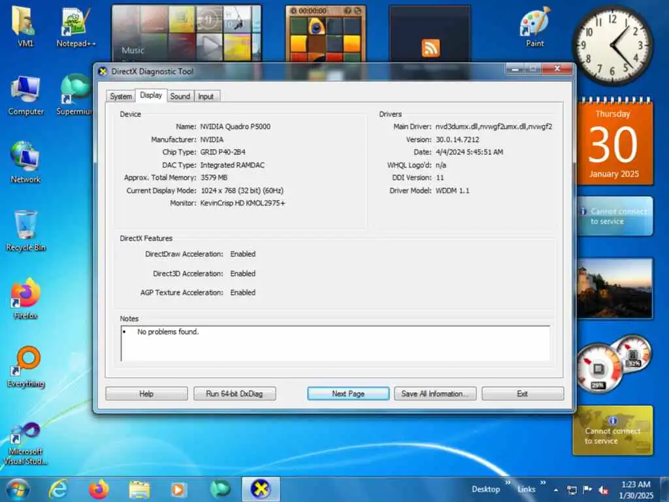Click the Media Center Music gadget

(x=186, y=34)
